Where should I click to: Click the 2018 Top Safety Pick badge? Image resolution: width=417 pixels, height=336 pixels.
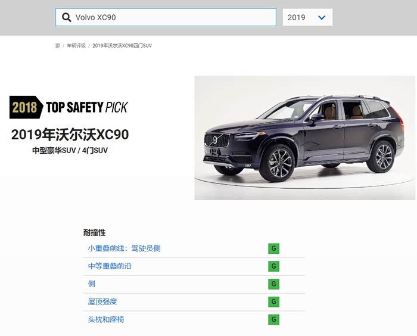click(69, 107)
